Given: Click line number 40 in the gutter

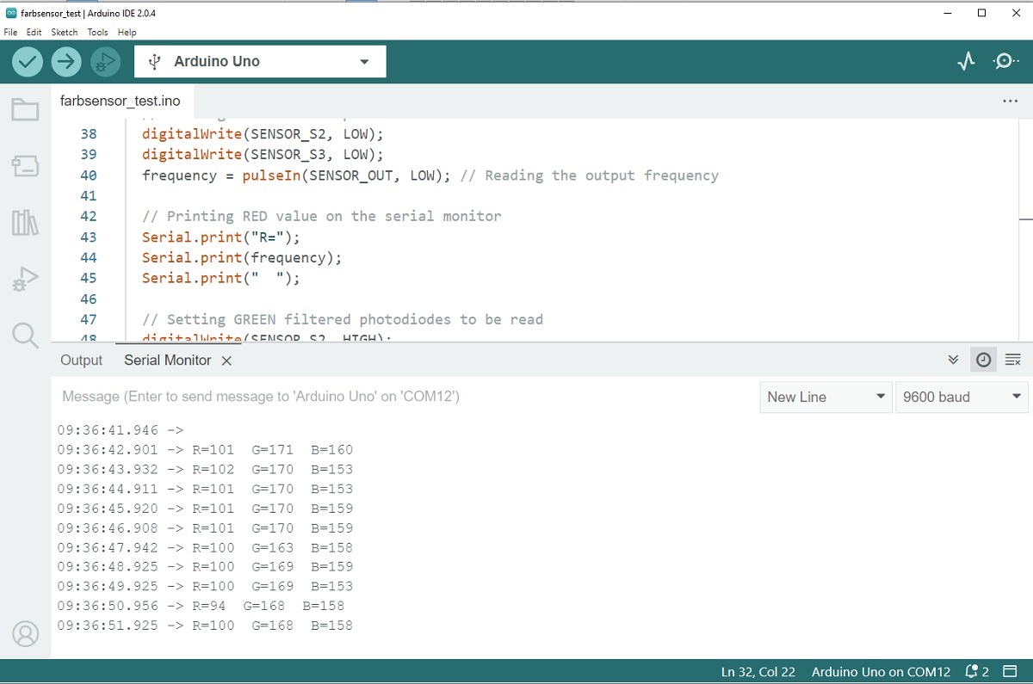Looking at the screenshot, I should (x=89, y=176).
